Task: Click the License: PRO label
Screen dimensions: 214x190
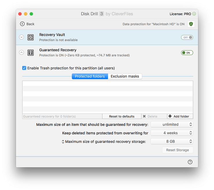Action: click(x=180, y=14)
